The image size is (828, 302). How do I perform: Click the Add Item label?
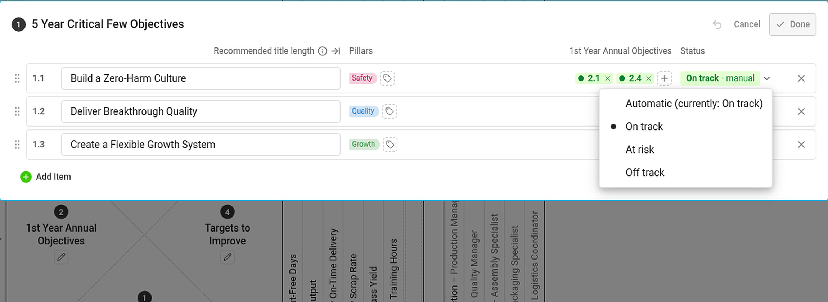click(x=53, y=177)
